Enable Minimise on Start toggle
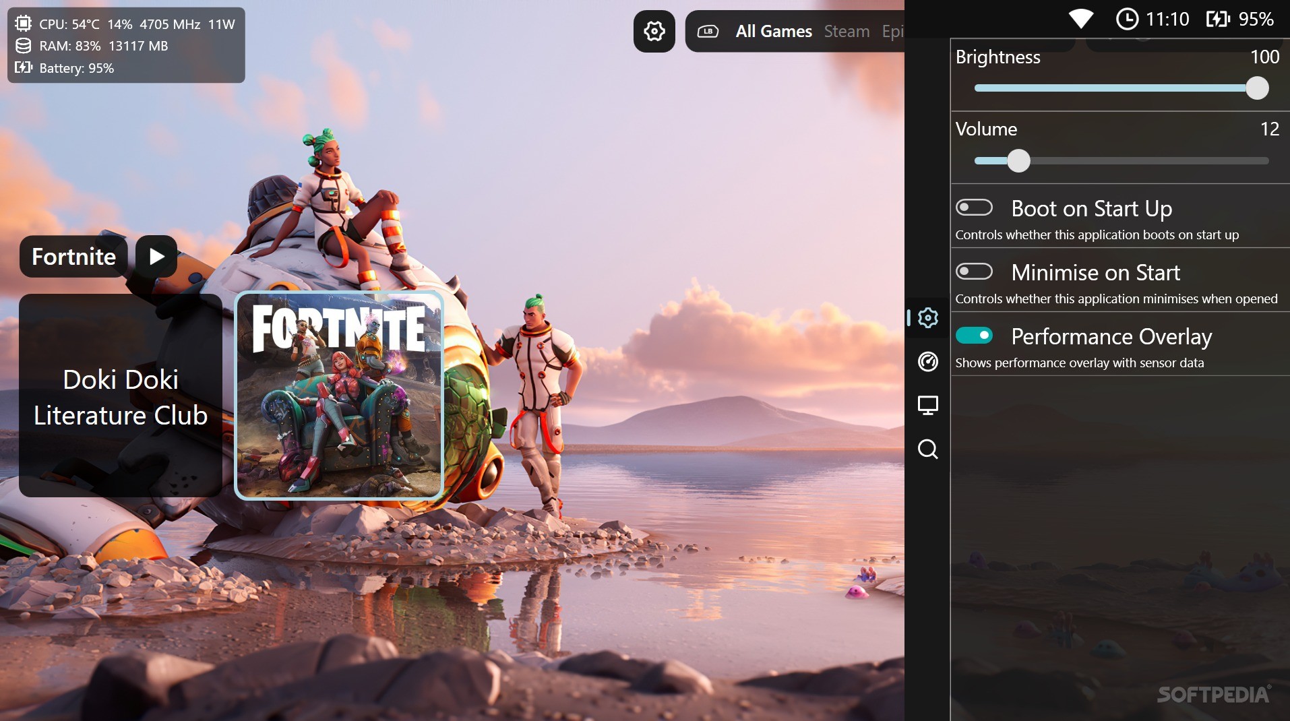This screenshot has width=1290, height=721. click(974, 272)
